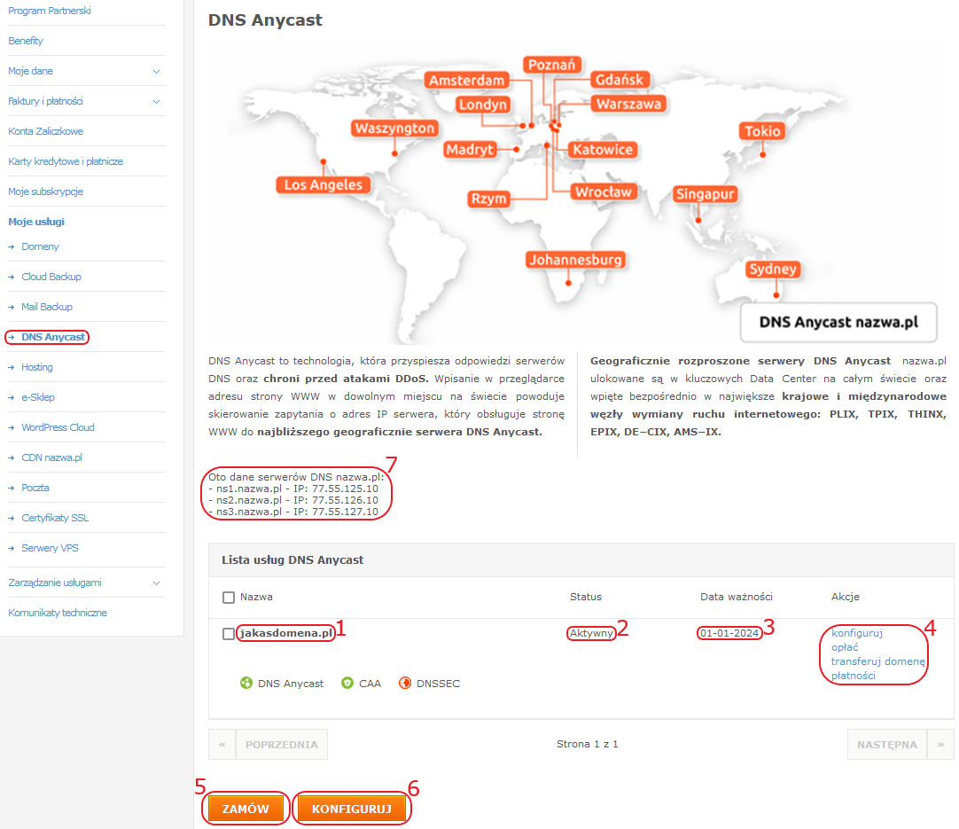Click the arrow icon beside Poczta
The image size is (959, 829).
tap(11, 488)
